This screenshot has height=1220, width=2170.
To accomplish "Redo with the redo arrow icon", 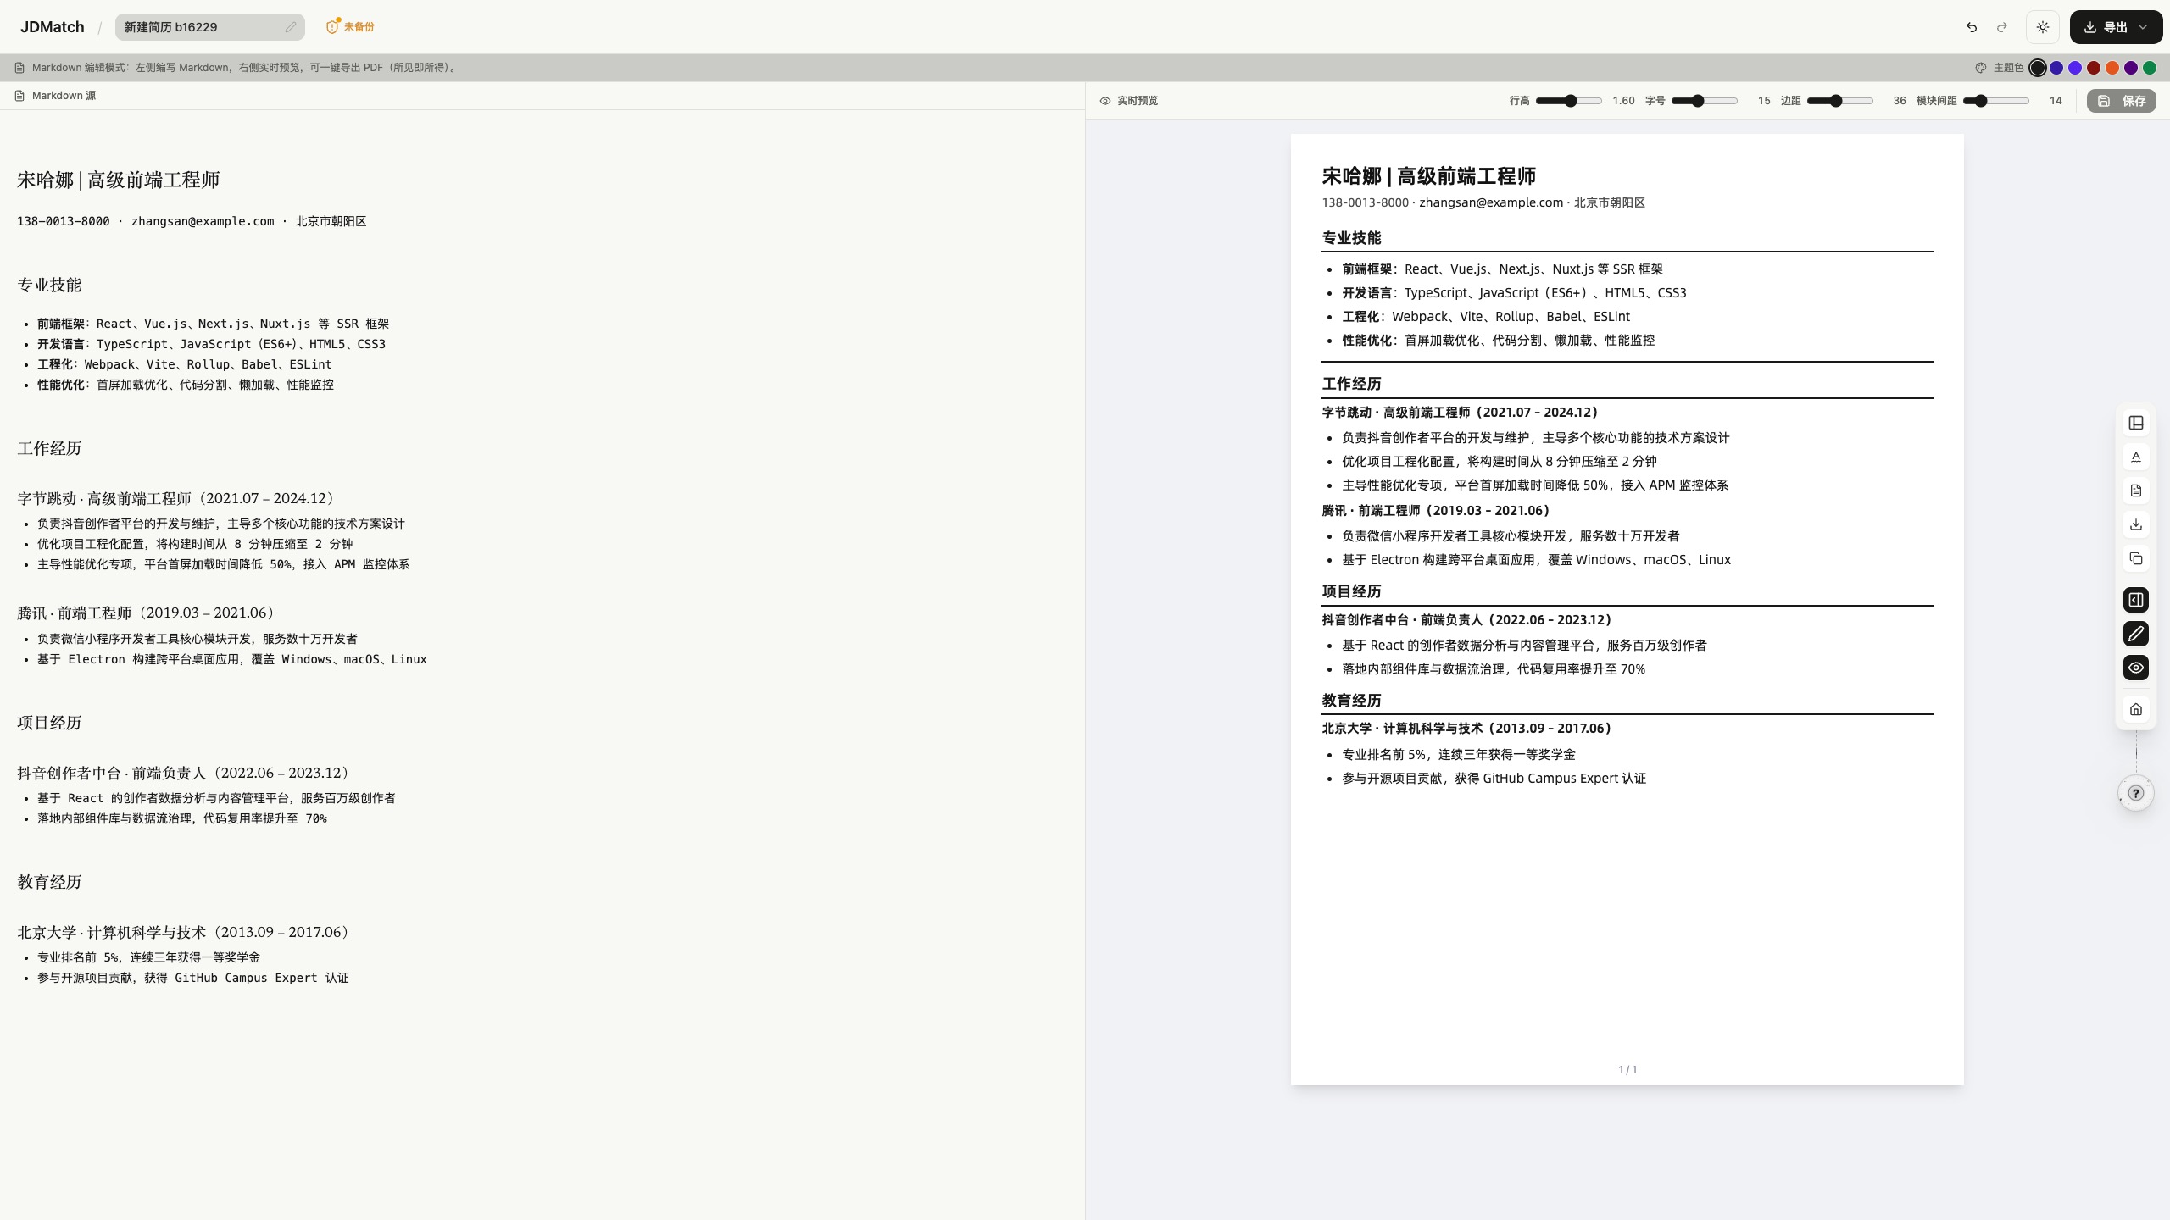I will click(2002, 27).
